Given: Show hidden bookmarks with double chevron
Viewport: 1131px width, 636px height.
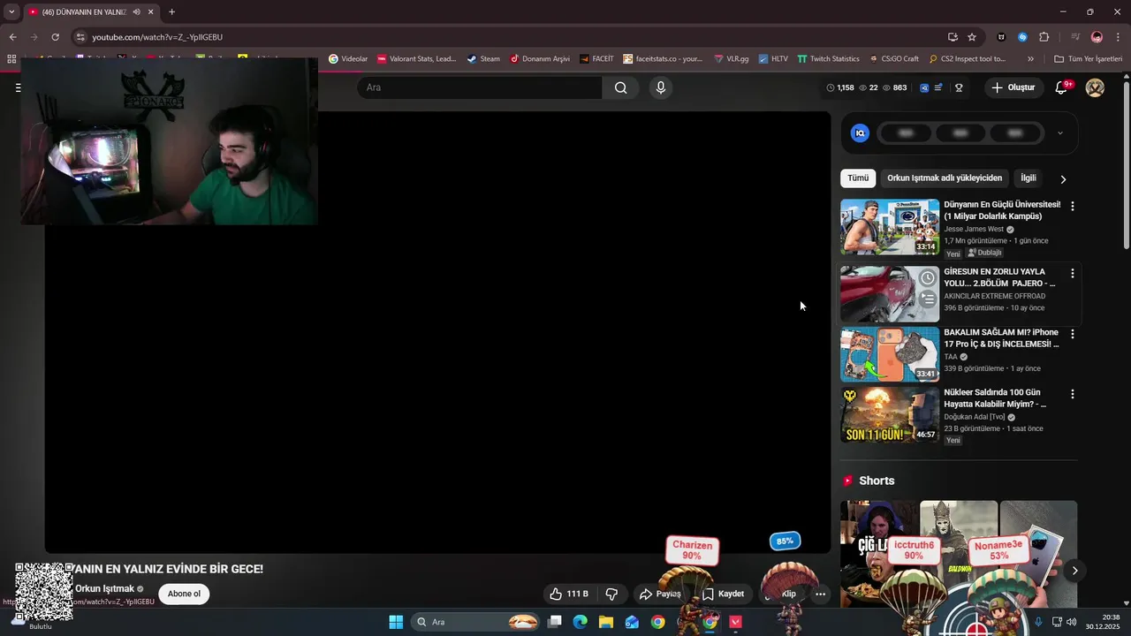Looking at the screenshot, I should pos(1030,59).
